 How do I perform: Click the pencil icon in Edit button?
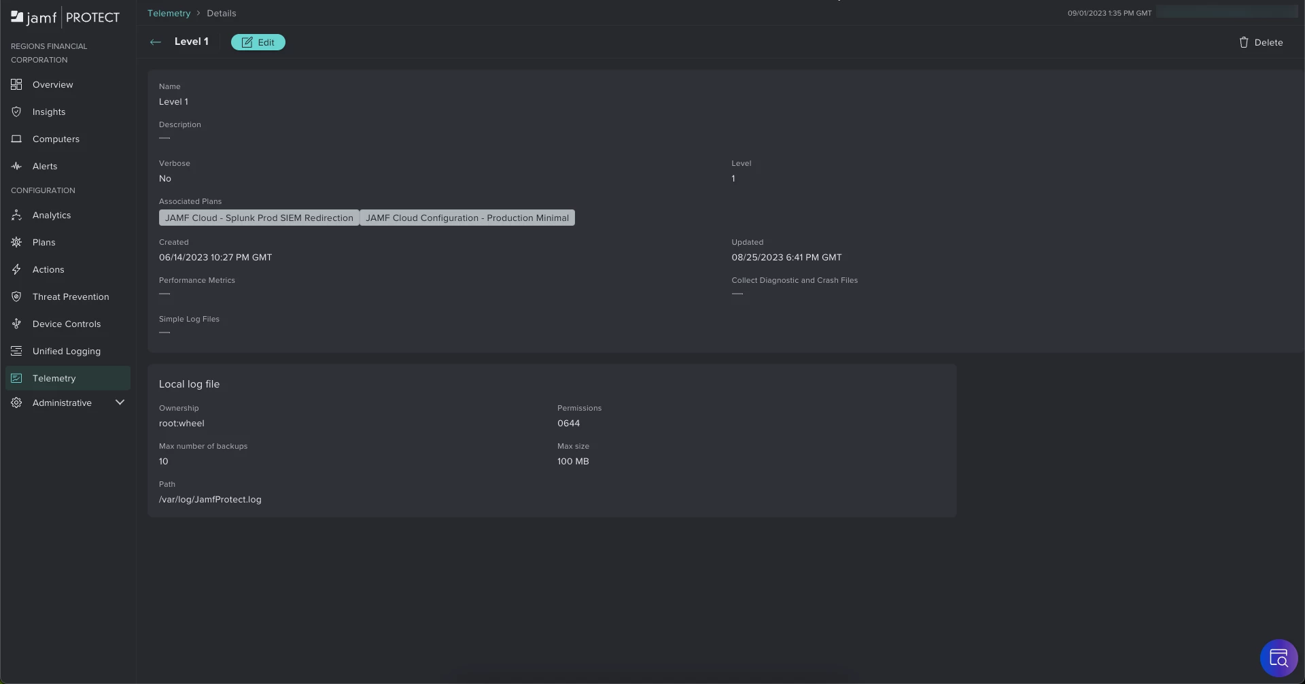pos(247,42)
